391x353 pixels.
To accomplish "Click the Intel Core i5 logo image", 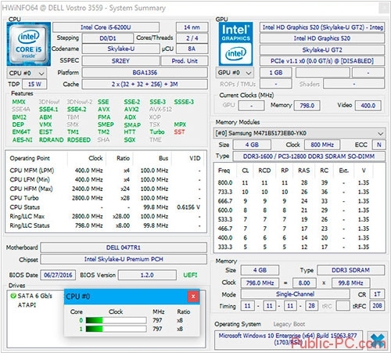I will [29, 44].
